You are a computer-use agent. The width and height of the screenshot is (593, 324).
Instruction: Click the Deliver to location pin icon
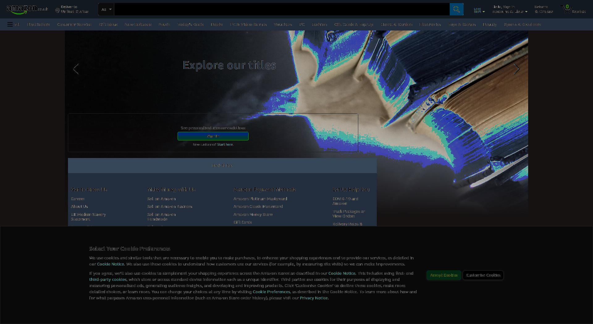57,10
